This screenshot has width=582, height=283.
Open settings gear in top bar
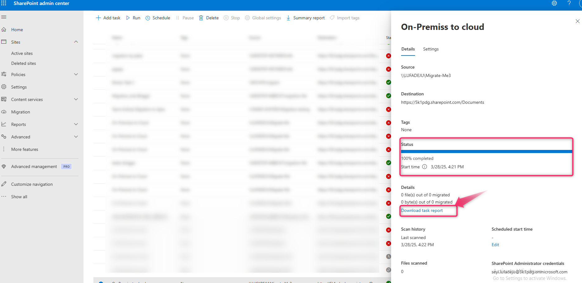coord(554,3)
